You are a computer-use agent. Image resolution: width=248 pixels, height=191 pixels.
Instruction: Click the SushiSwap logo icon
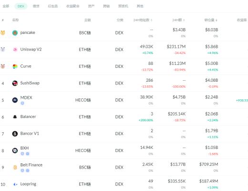click(15, 83)
